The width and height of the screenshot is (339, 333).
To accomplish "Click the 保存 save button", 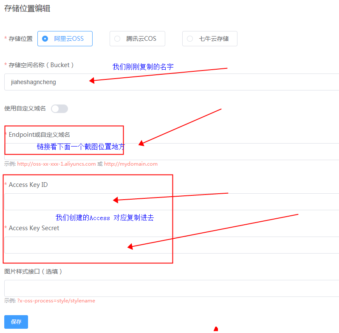I will (x=16, y=322).
